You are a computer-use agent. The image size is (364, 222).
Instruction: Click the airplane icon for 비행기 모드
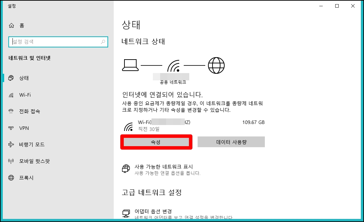click(11, 144)
